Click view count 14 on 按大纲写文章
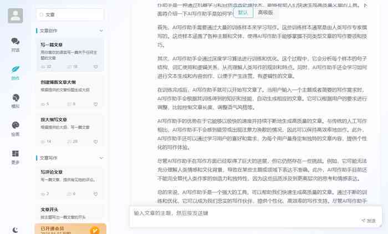The height and width of the screenshot is (234, 388). coord(46,141)
